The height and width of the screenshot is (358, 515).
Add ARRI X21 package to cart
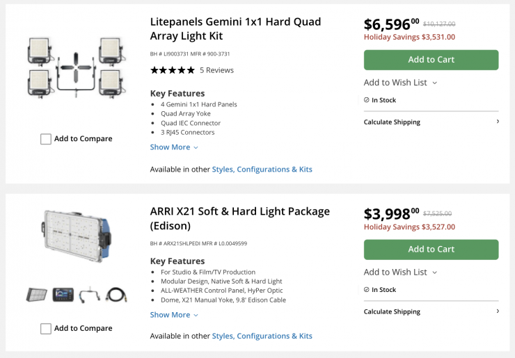[x=431, y=250]
